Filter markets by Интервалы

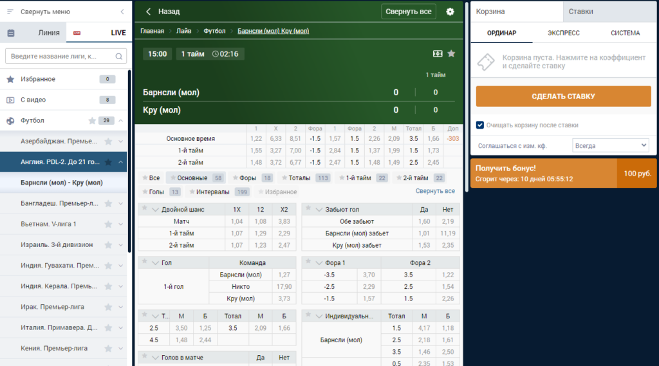219,192
